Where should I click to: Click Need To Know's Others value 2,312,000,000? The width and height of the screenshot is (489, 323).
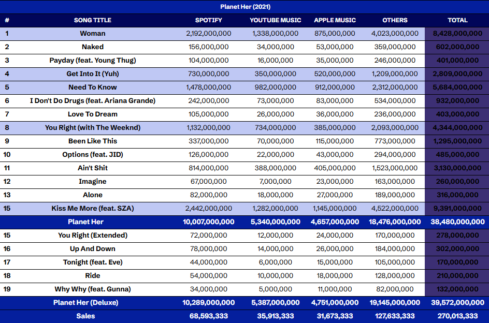(x=395, y=87)
